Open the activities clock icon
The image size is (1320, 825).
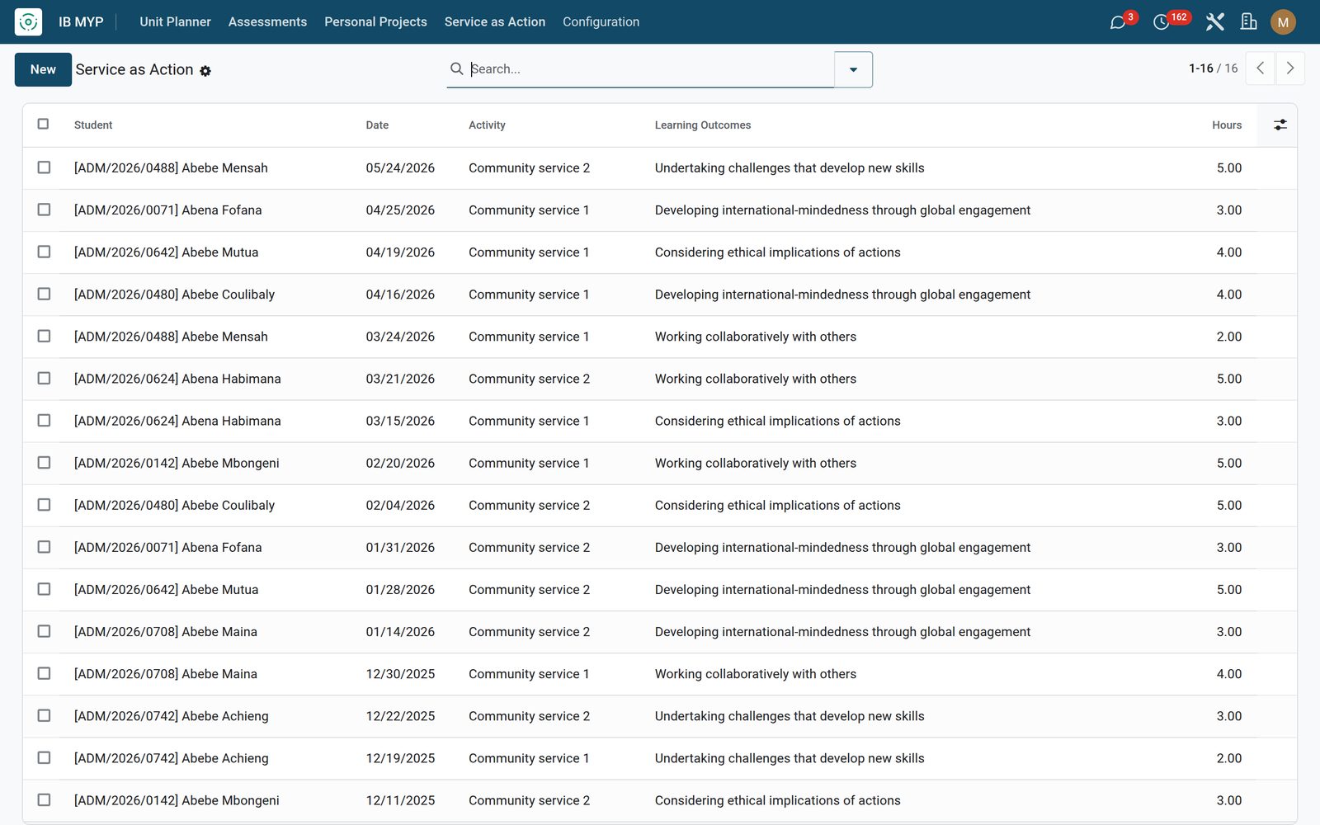point(1162,22)
